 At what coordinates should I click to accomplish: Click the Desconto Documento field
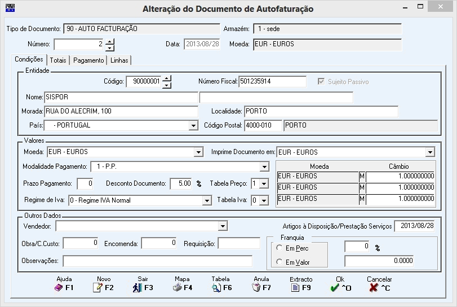pyautogui.click(x=181, y=183)
